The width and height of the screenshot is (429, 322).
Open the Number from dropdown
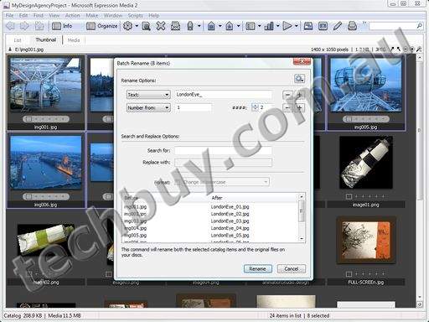tap(148, 107)
